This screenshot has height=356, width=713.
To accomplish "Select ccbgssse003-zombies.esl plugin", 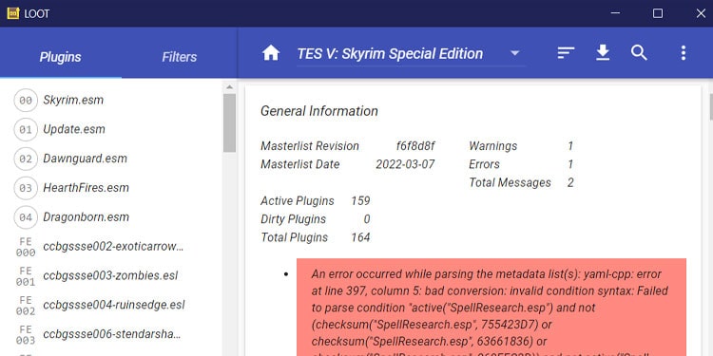I will coord(110,275).
